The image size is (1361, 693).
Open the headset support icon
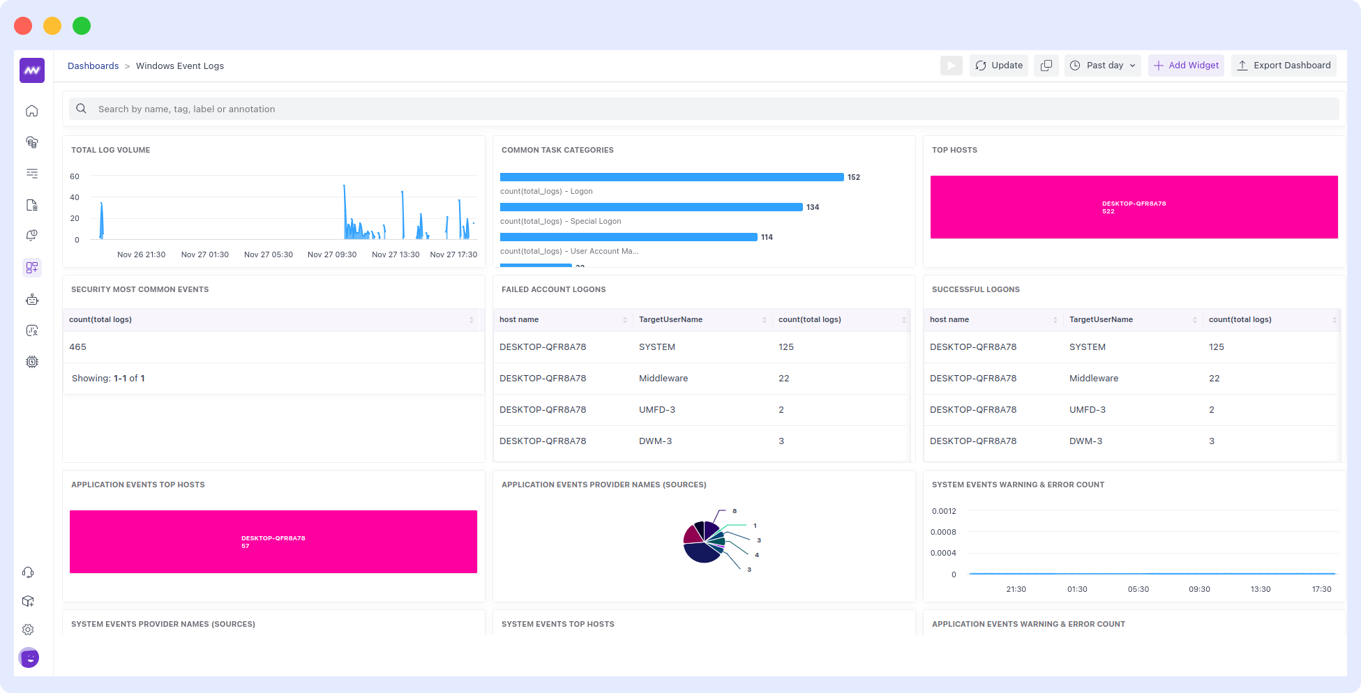point(28,572)
